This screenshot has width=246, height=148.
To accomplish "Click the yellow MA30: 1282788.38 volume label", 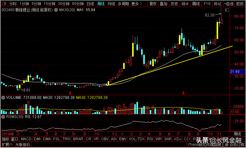I will click(x=92, y=98).
